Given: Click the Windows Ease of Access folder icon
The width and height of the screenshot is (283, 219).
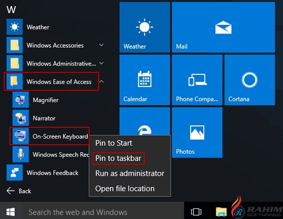Looking at the screenshot, I should (15, 81).
